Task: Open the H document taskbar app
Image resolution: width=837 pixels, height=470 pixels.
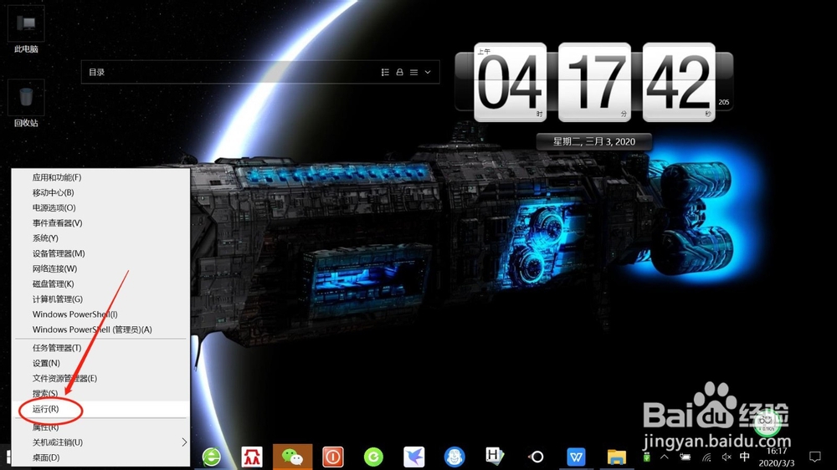Action: coord(495,456)
